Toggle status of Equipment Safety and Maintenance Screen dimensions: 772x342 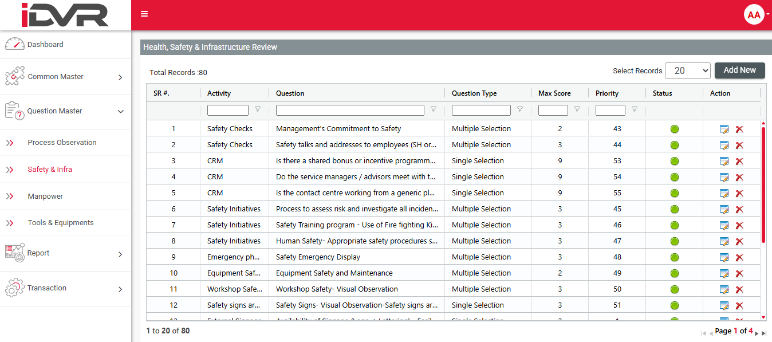click(674, 273)
